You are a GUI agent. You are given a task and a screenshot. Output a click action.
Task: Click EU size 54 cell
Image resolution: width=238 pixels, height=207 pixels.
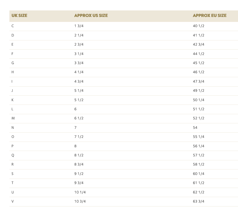coord(195,128)
